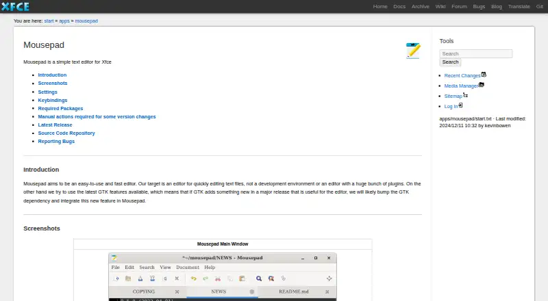Viewport: 548px width, 301px height.
Task: Switch to the COPYING tab
Action: 144,291
